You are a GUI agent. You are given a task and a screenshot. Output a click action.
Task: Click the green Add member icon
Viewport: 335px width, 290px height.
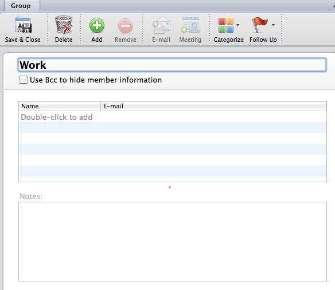pyautogui.click(x=97, y=25)
